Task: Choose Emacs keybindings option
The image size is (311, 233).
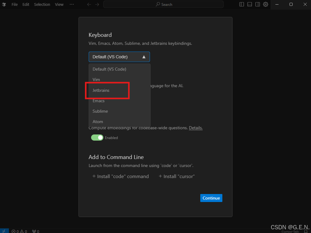Action: (x=119, y=101)
